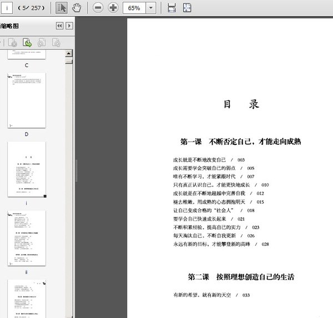
Task: Click the 缩略图 panel title
Action: (9, 26)
